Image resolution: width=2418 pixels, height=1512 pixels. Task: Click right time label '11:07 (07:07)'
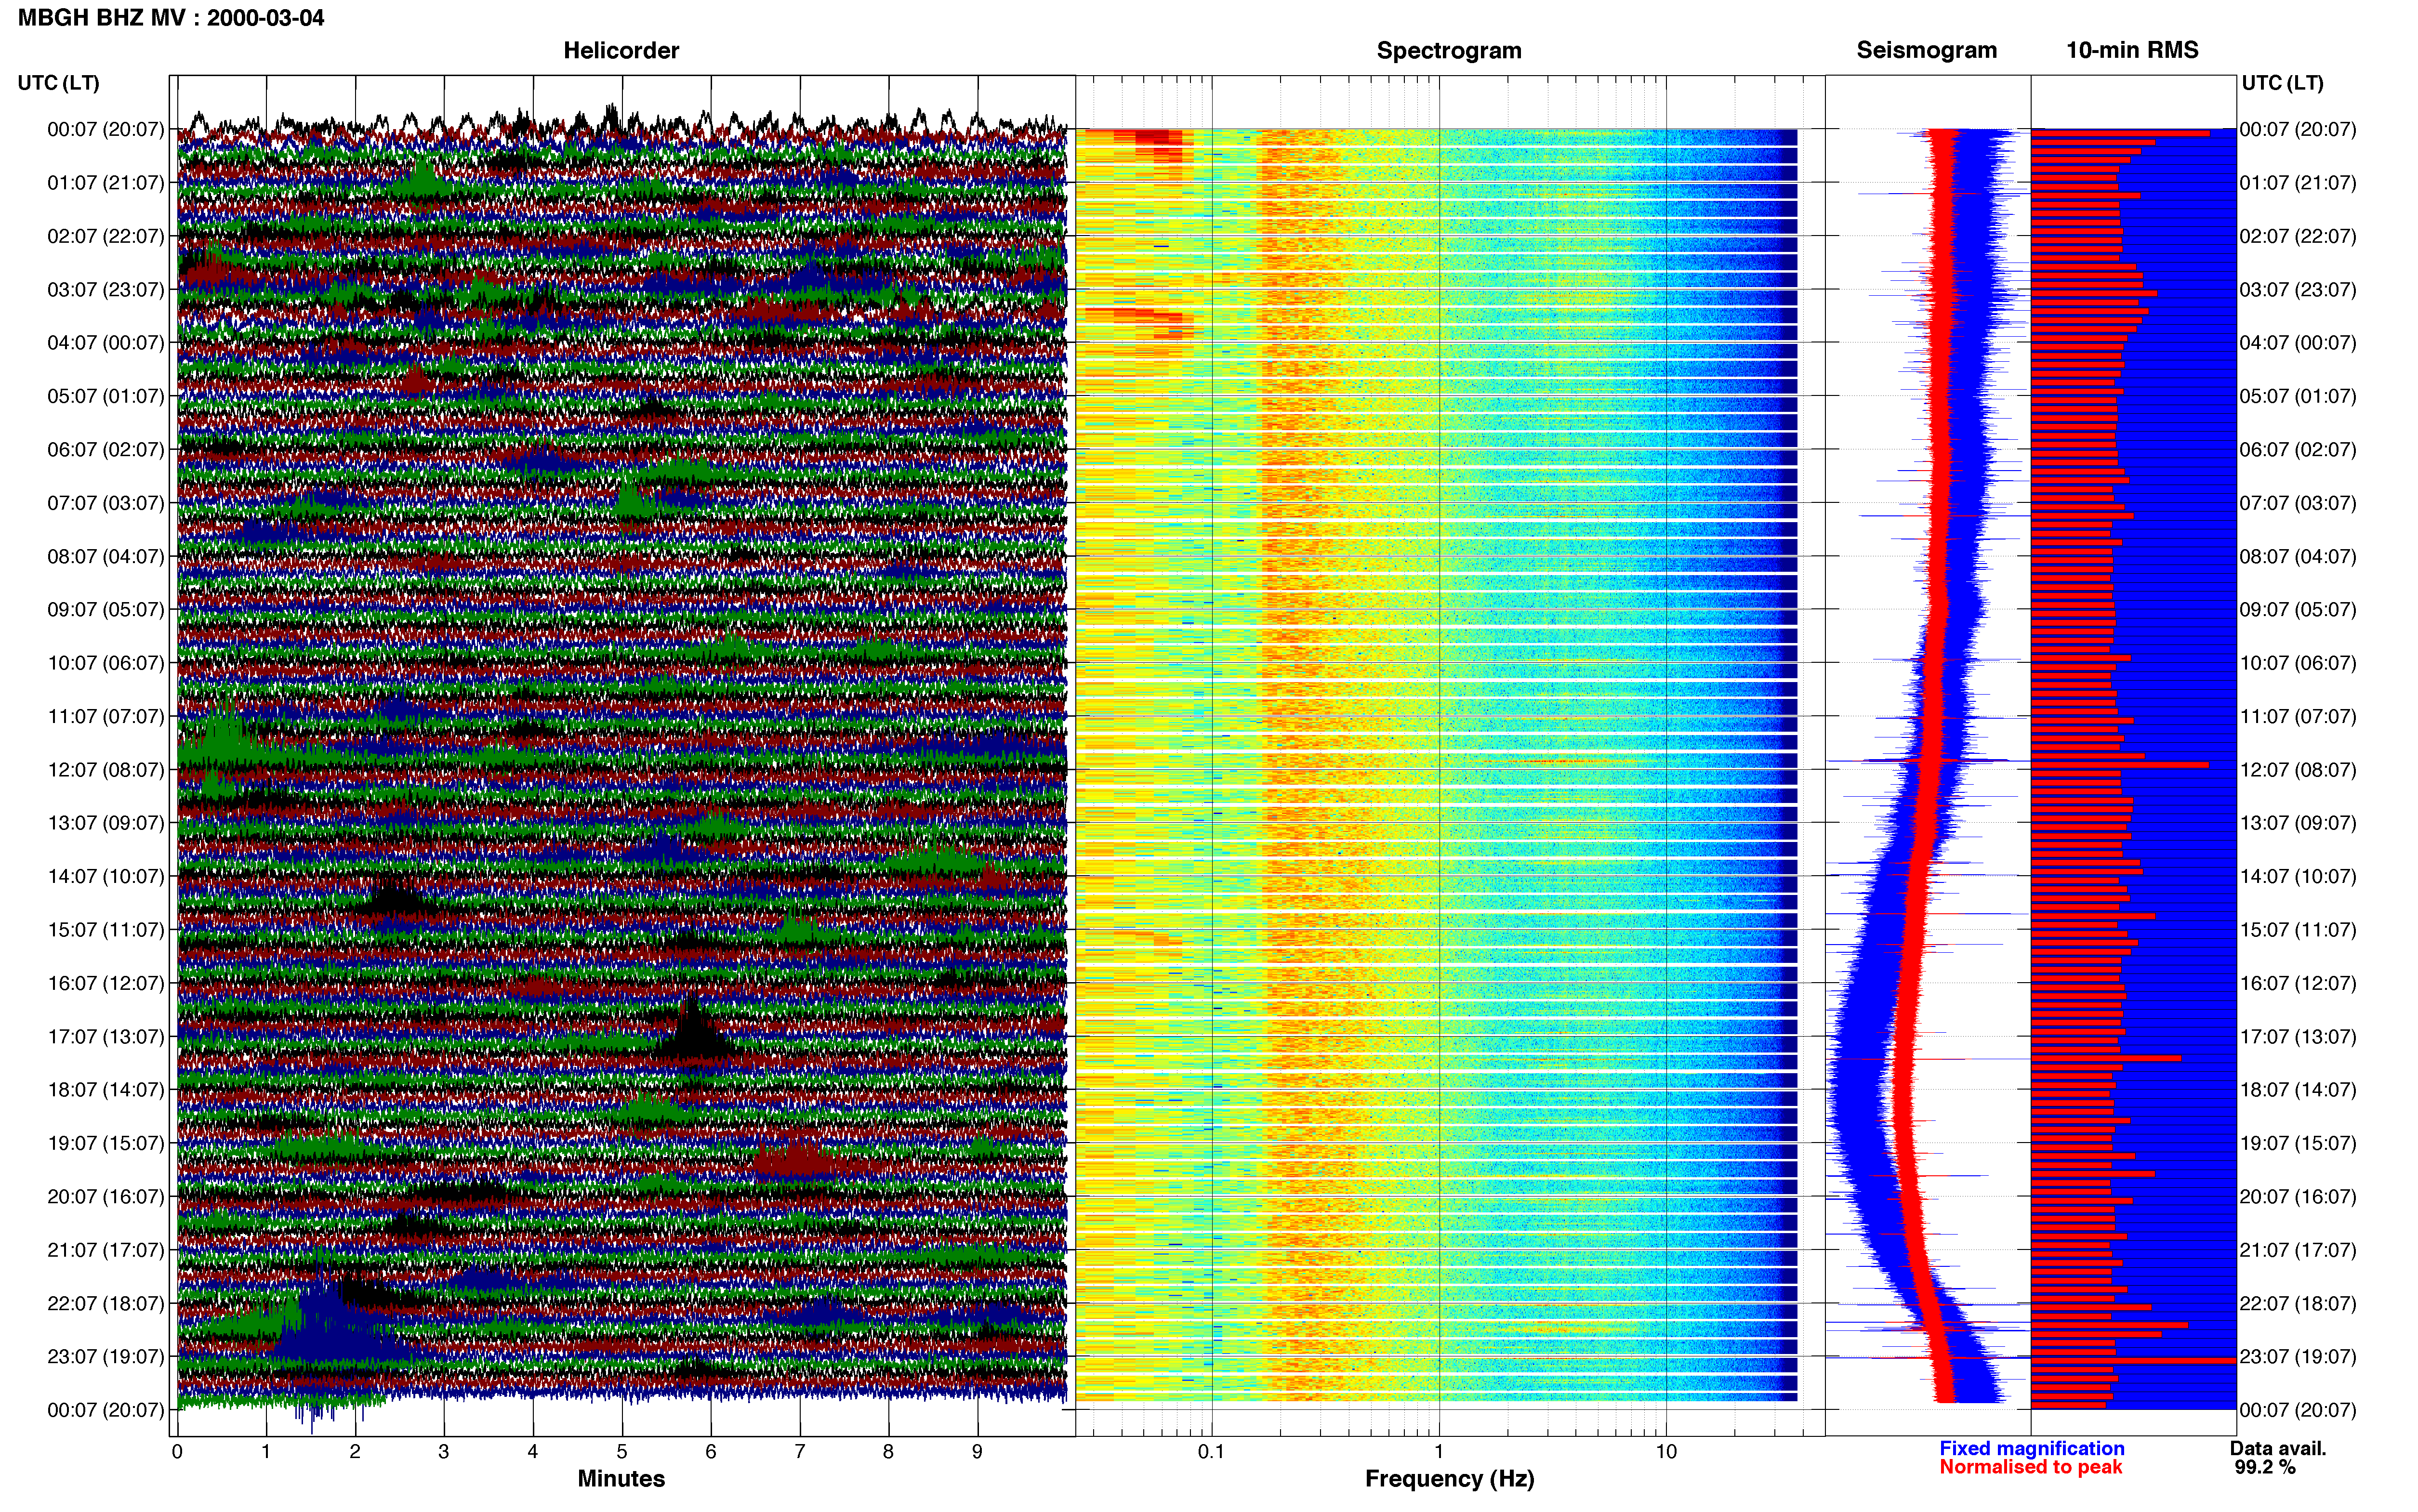point(2298,717)
